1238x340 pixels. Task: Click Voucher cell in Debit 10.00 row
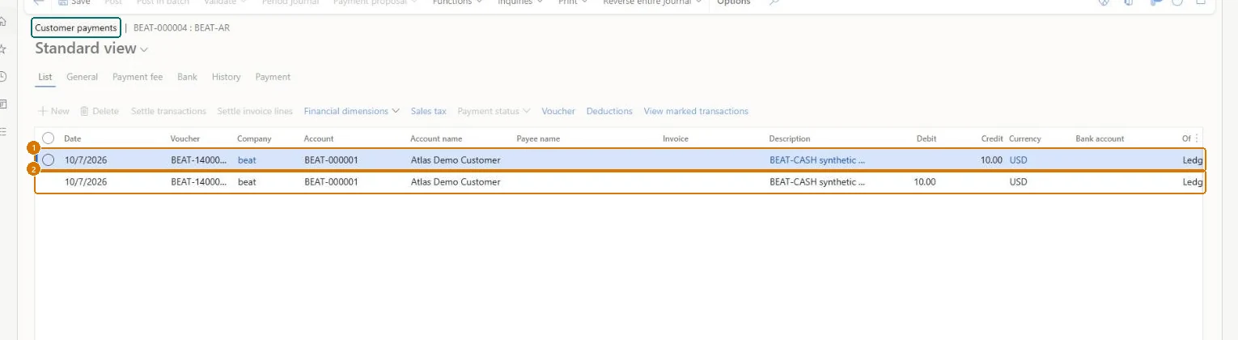[199, 182]
